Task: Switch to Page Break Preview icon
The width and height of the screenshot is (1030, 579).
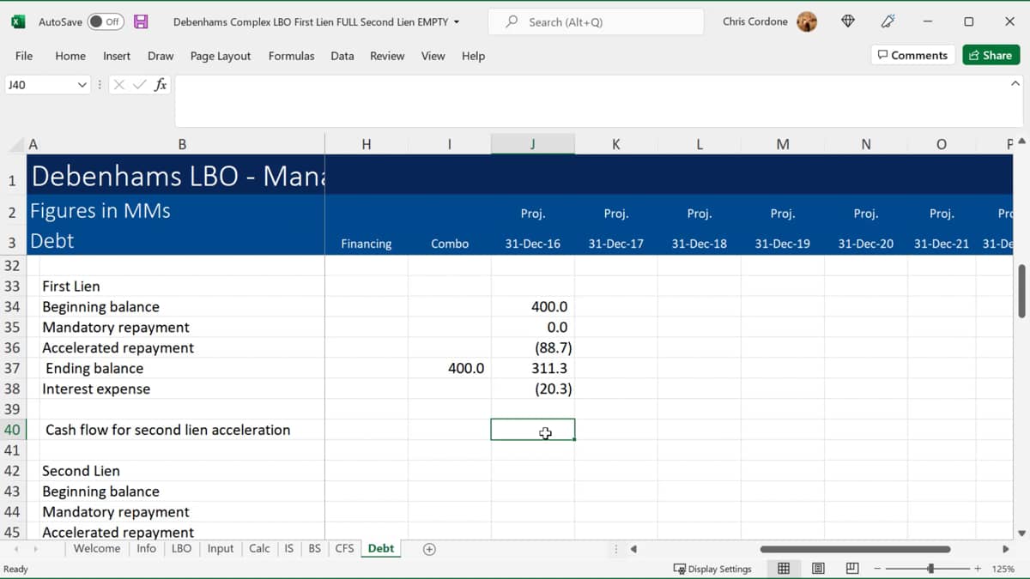Action: coord(852,569)
